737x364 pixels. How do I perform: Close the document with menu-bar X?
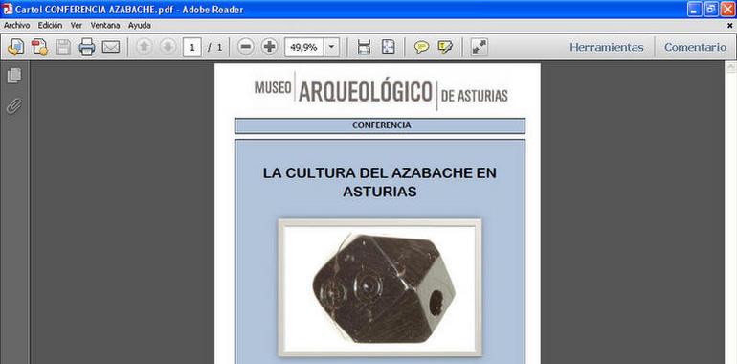coord(730,26)
